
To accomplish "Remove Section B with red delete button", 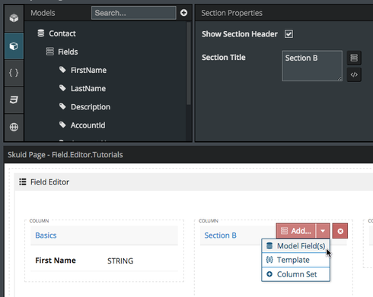I will [340, 231].
